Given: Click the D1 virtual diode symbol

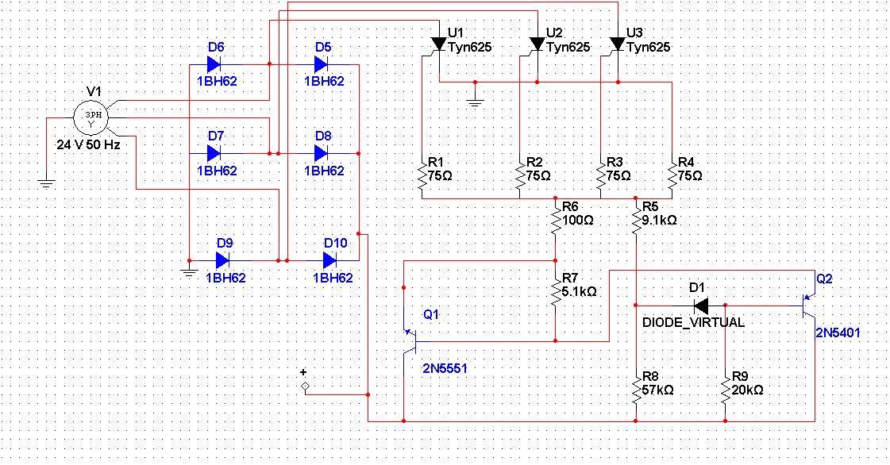Looking at the screenshot, I should [x=700, y=306].
